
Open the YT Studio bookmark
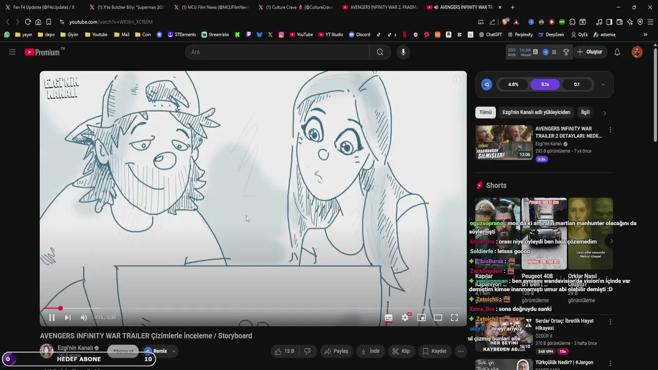(331, 34)
